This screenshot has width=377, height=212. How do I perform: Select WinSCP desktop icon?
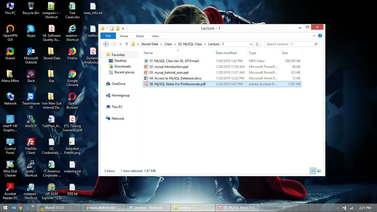point(31,121)
